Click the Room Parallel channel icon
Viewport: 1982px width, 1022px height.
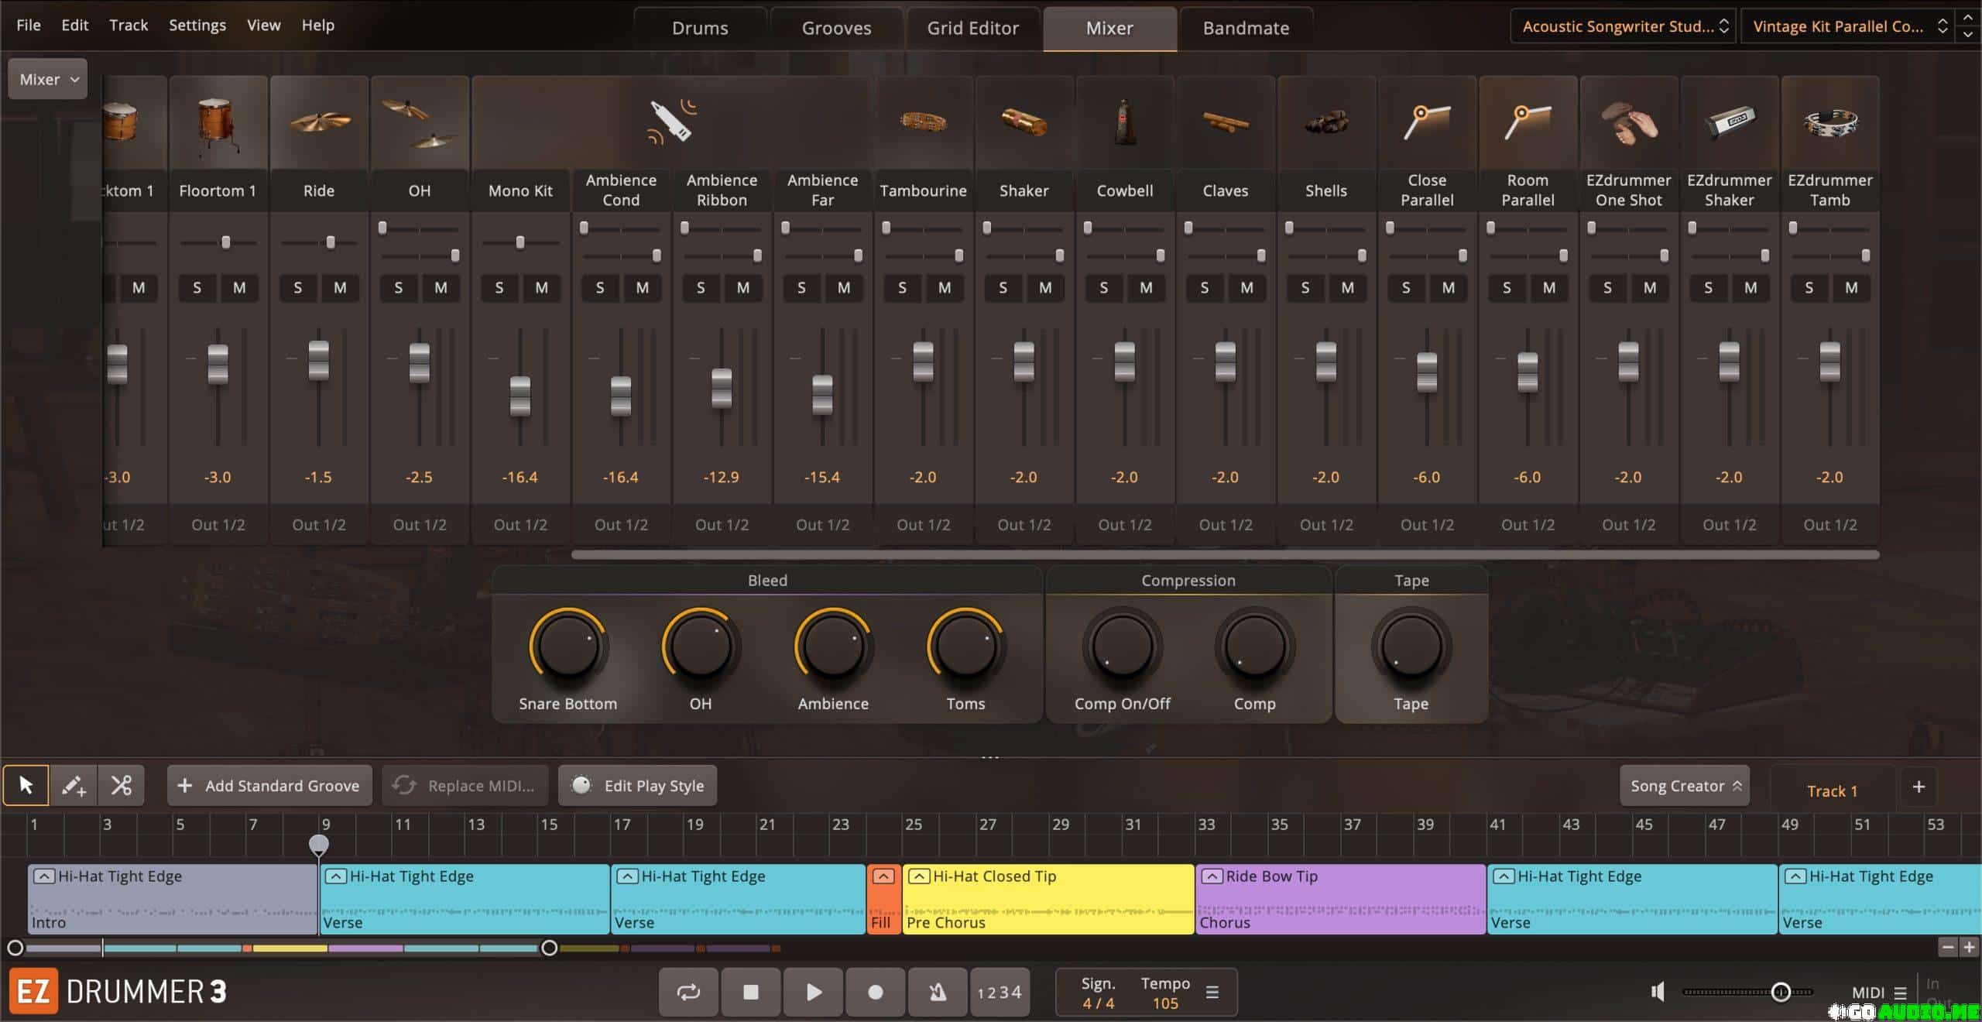pyautogui.click(x=1527, y=122)
